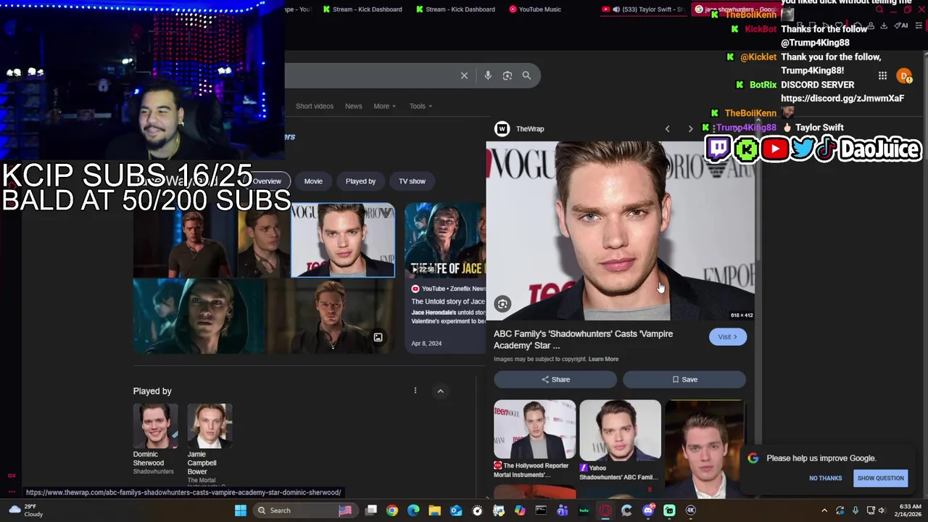Switch to the YouTube Music tab

tap(534, 9)
